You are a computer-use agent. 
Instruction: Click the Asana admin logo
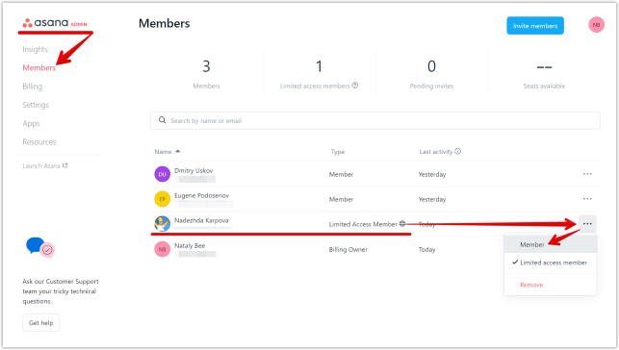click(55, 23)
